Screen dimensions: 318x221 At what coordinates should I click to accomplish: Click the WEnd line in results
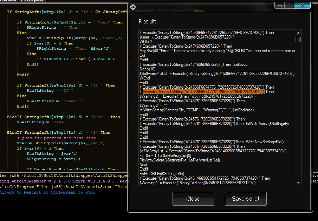coord(144,78)
